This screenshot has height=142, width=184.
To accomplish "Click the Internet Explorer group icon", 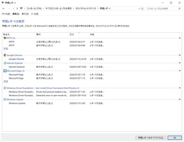I will click(x=5, y=63).
